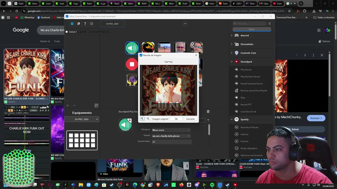Viewport: 337px width, 189px height.
Task: Select the Soundpad Stop action
Action: click(x=242, y=98)
